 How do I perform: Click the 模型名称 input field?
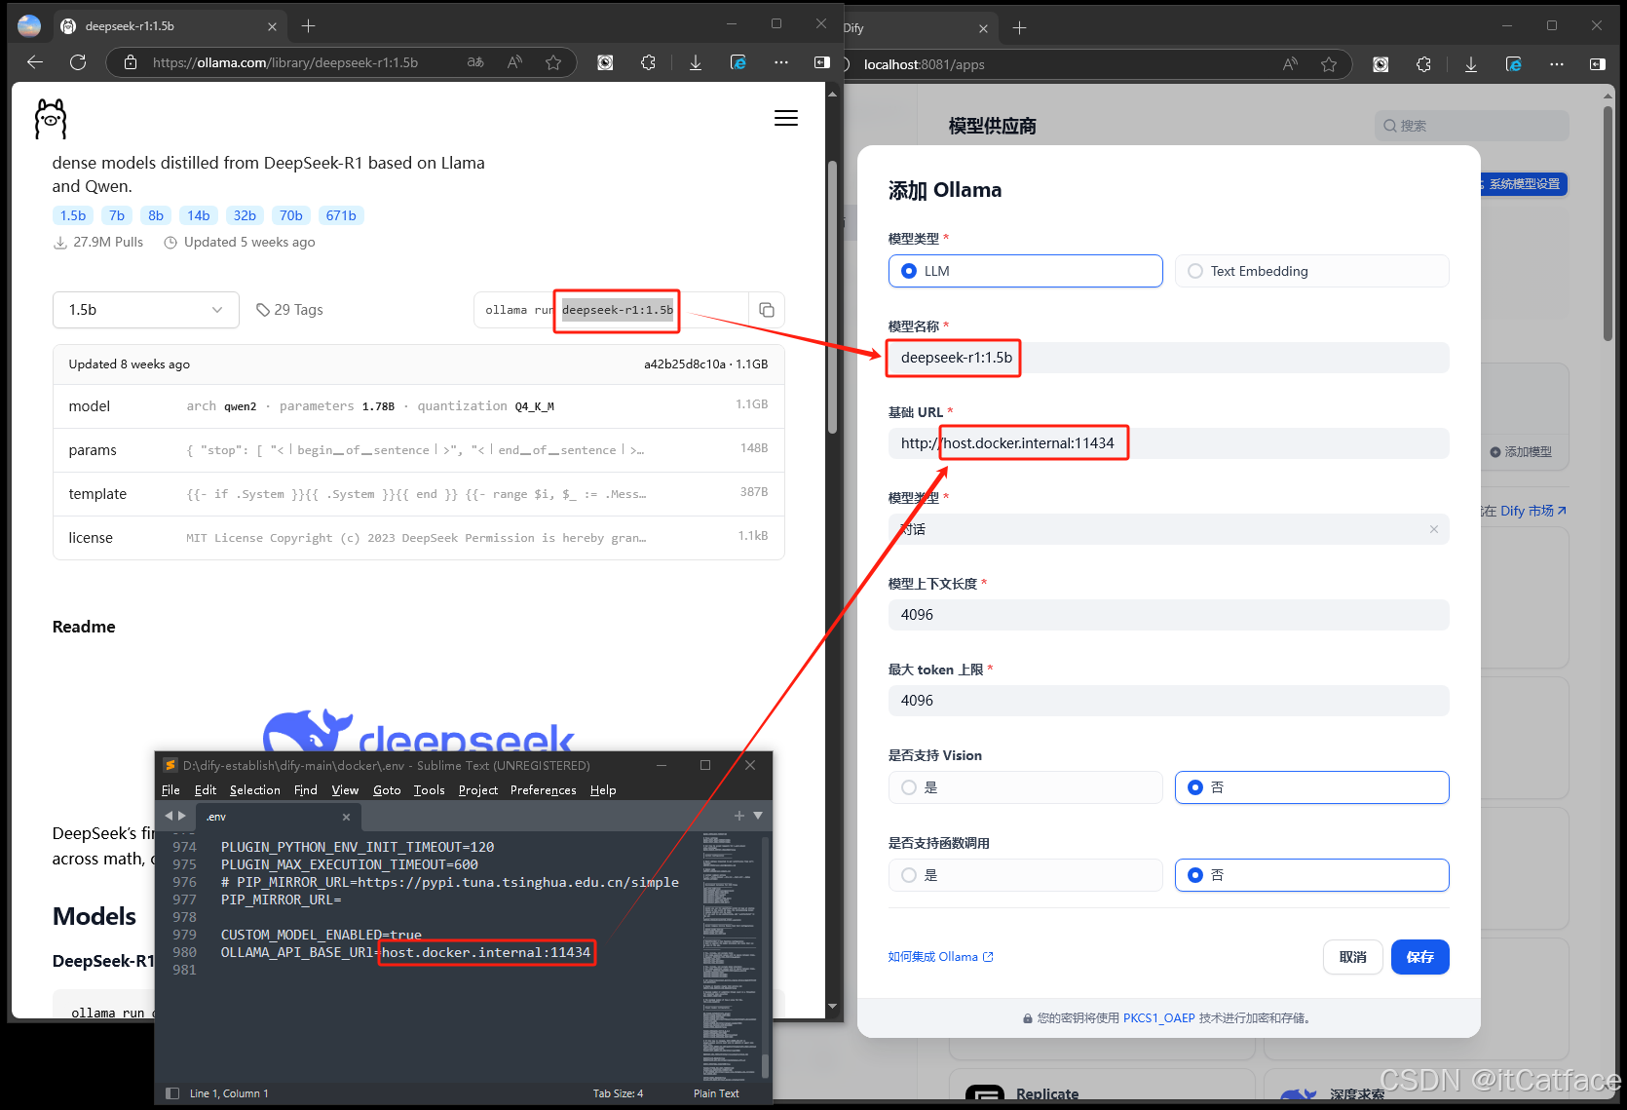(x=1168, y=358)
